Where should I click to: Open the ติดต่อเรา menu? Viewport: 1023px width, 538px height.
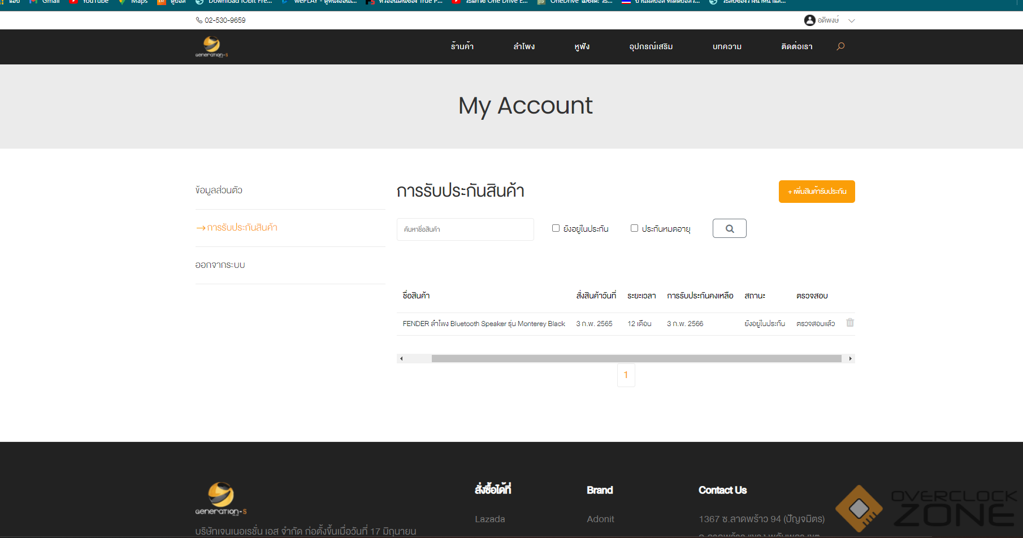click(797, 46)
